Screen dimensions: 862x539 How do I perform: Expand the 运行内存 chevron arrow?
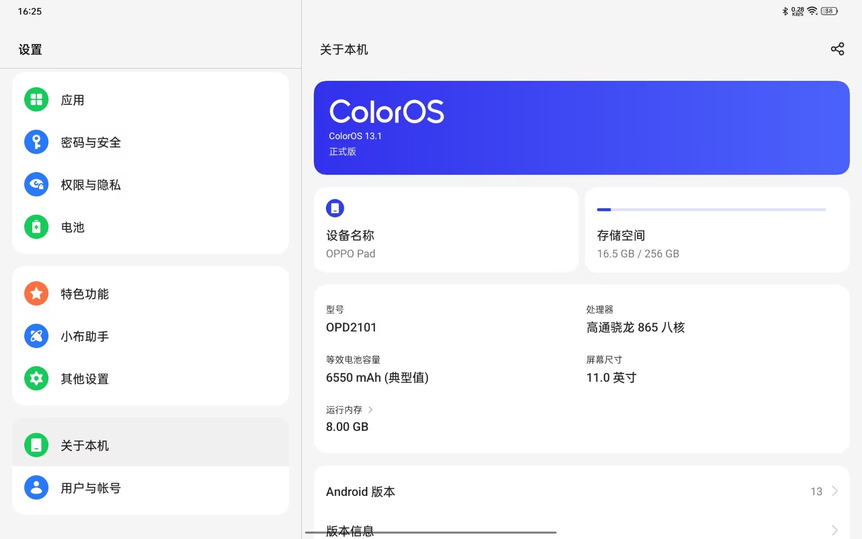coord(370,410)
